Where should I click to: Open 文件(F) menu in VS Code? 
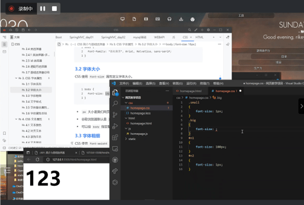[x=124, y=83]
